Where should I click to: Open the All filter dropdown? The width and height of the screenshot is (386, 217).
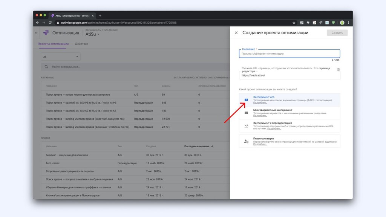coord(61,57)
